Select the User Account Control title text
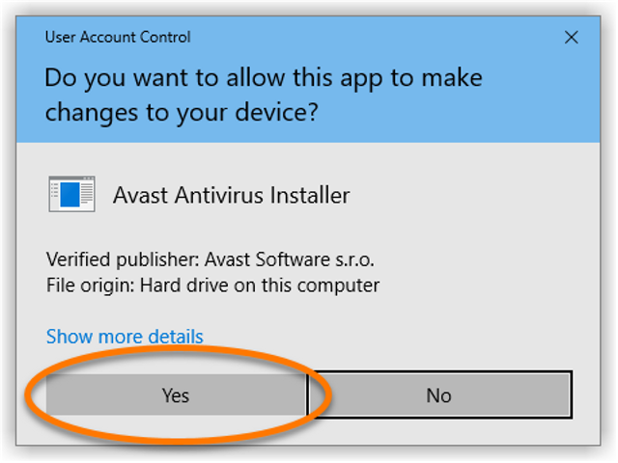This screenshot has height=463, width=618. point(118,37)
